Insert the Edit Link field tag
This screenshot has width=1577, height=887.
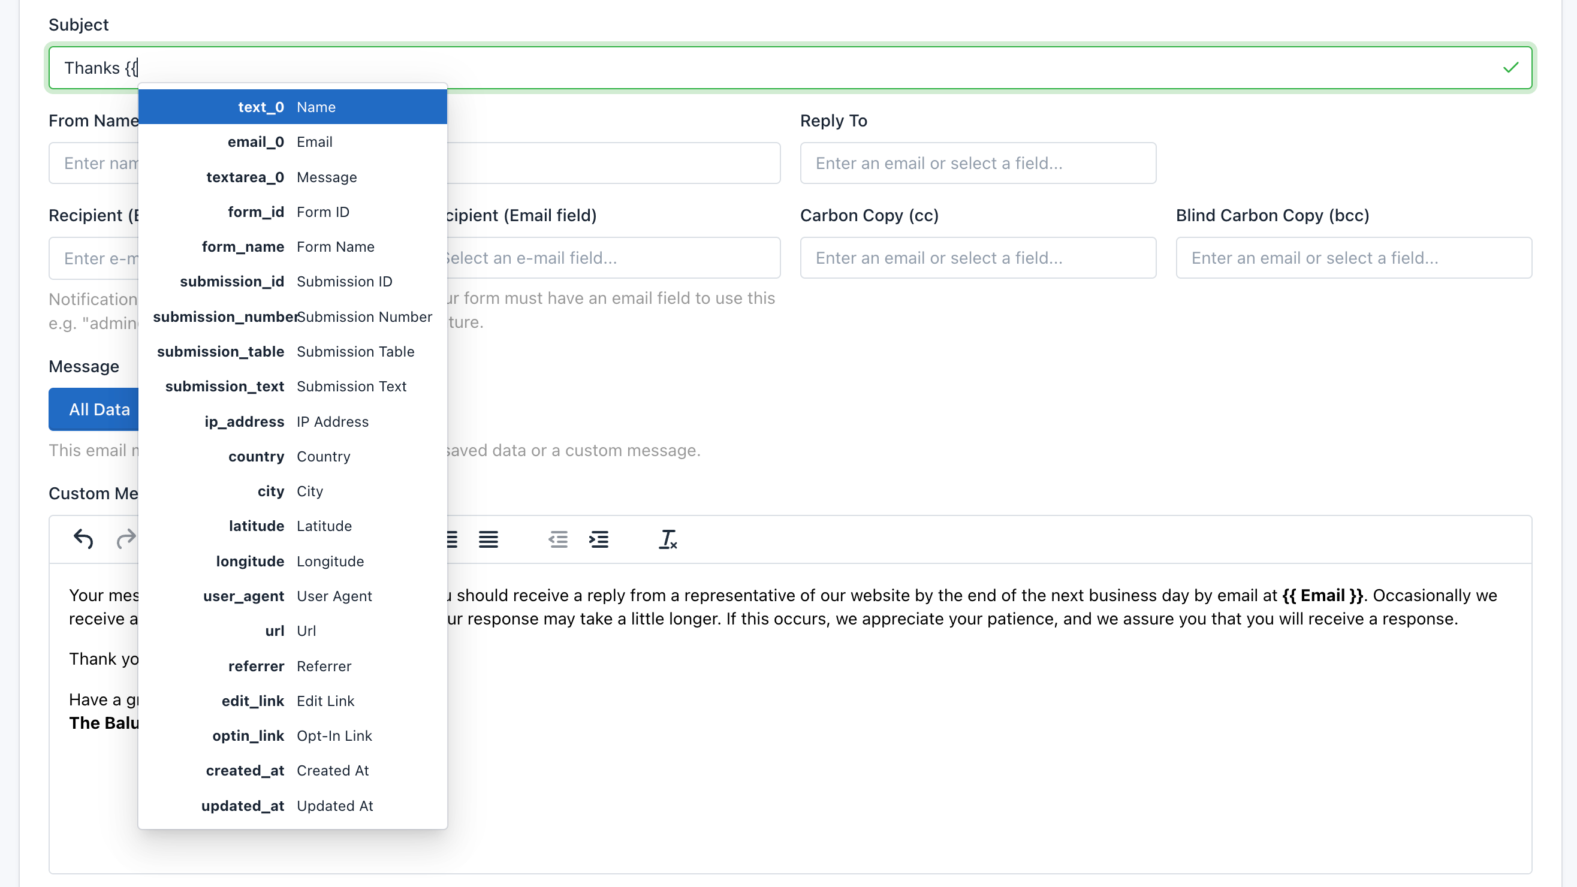click(x=293, y=701)
